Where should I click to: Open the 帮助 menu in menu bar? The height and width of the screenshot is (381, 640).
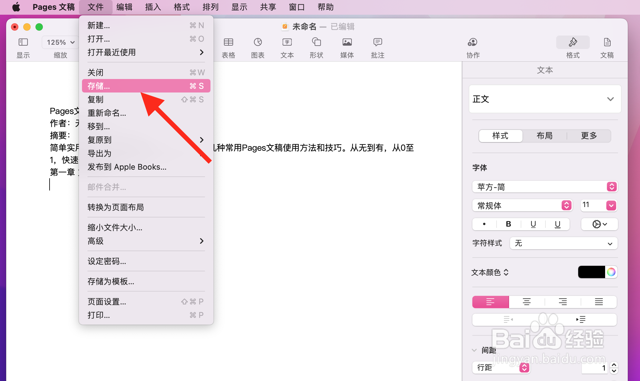click(x=326, y=7)
